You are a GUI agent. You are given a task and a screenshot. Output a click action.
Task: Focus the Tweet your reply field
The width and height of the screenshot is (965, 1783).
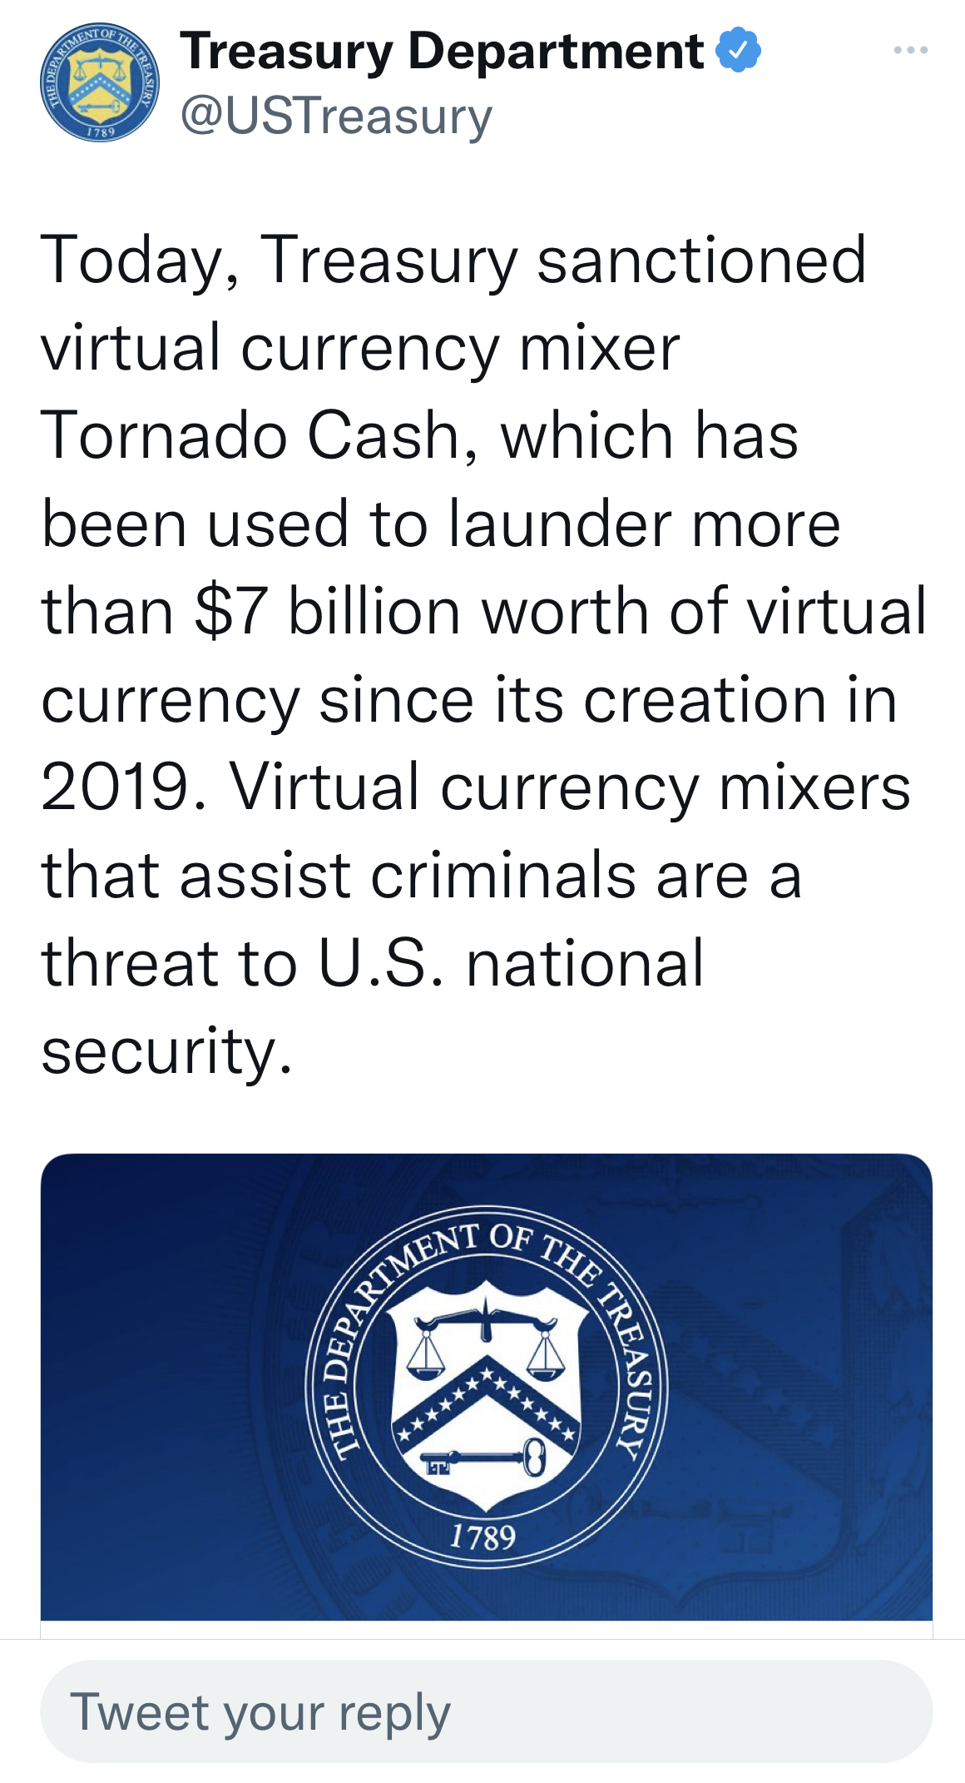(x=486, y=1711)
